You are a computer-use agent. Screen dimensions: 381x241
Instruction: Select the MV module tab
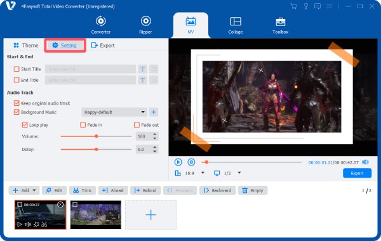[190, 25]
